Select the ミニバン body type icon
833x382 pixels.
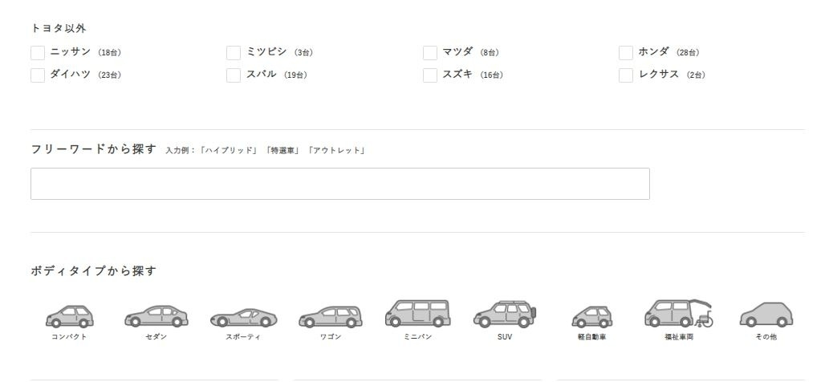coord(417,314)
